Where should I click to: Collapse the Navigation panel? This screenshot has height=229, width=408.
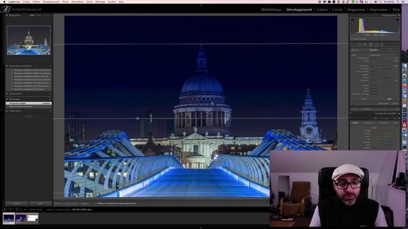click(x=7, y=15)
